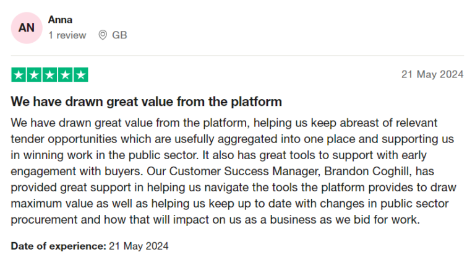Click the third green rating star

click(x=49, y=75)
